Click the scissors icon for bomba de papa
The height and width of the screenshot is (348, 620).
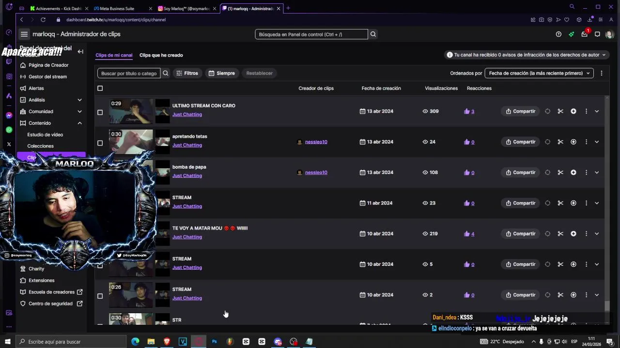(x=560, y=173)
